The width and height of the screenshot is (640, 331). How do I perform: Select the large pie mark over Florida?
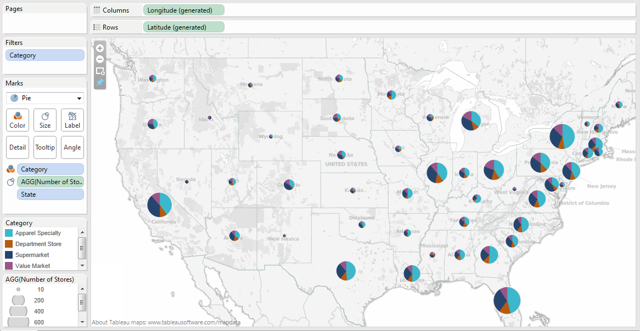pyautogui.click(x=506, y=300)
